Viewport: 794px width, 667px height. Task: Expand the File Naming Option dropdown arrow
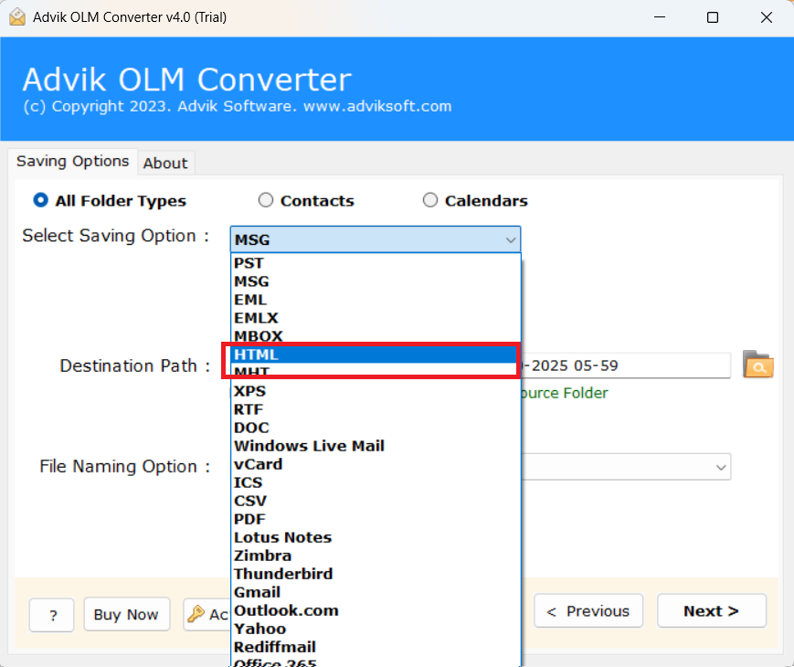tap(720, 467)
